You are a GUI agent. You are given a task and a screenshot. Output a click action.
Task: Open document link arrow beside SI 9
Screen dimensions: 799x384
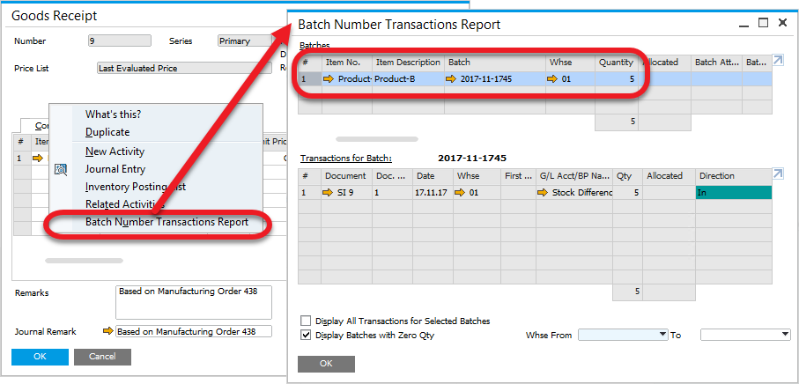pyautogui.click(x=329, y=193)
